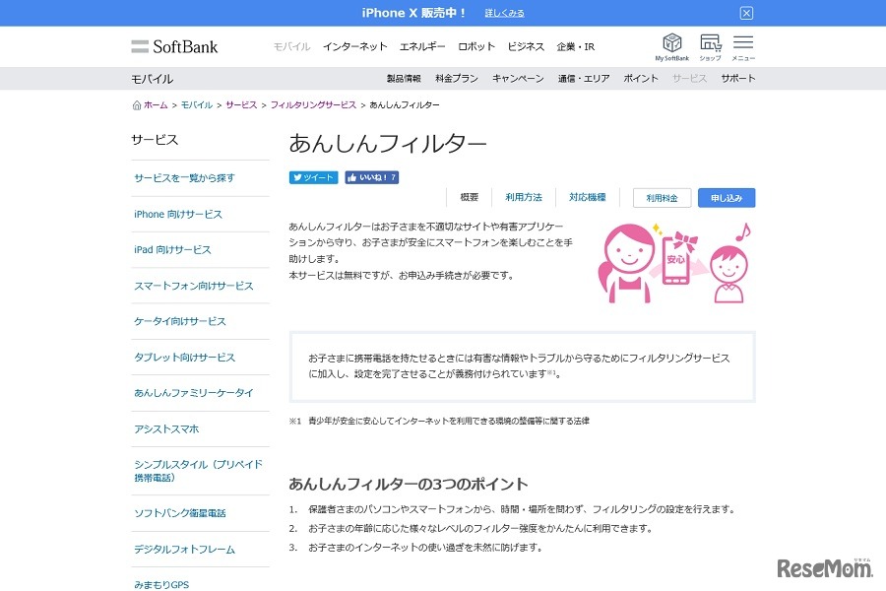This screenshot has width=886, height=591.
Task: Click the SoftBank logo
Action: point(175,46)
